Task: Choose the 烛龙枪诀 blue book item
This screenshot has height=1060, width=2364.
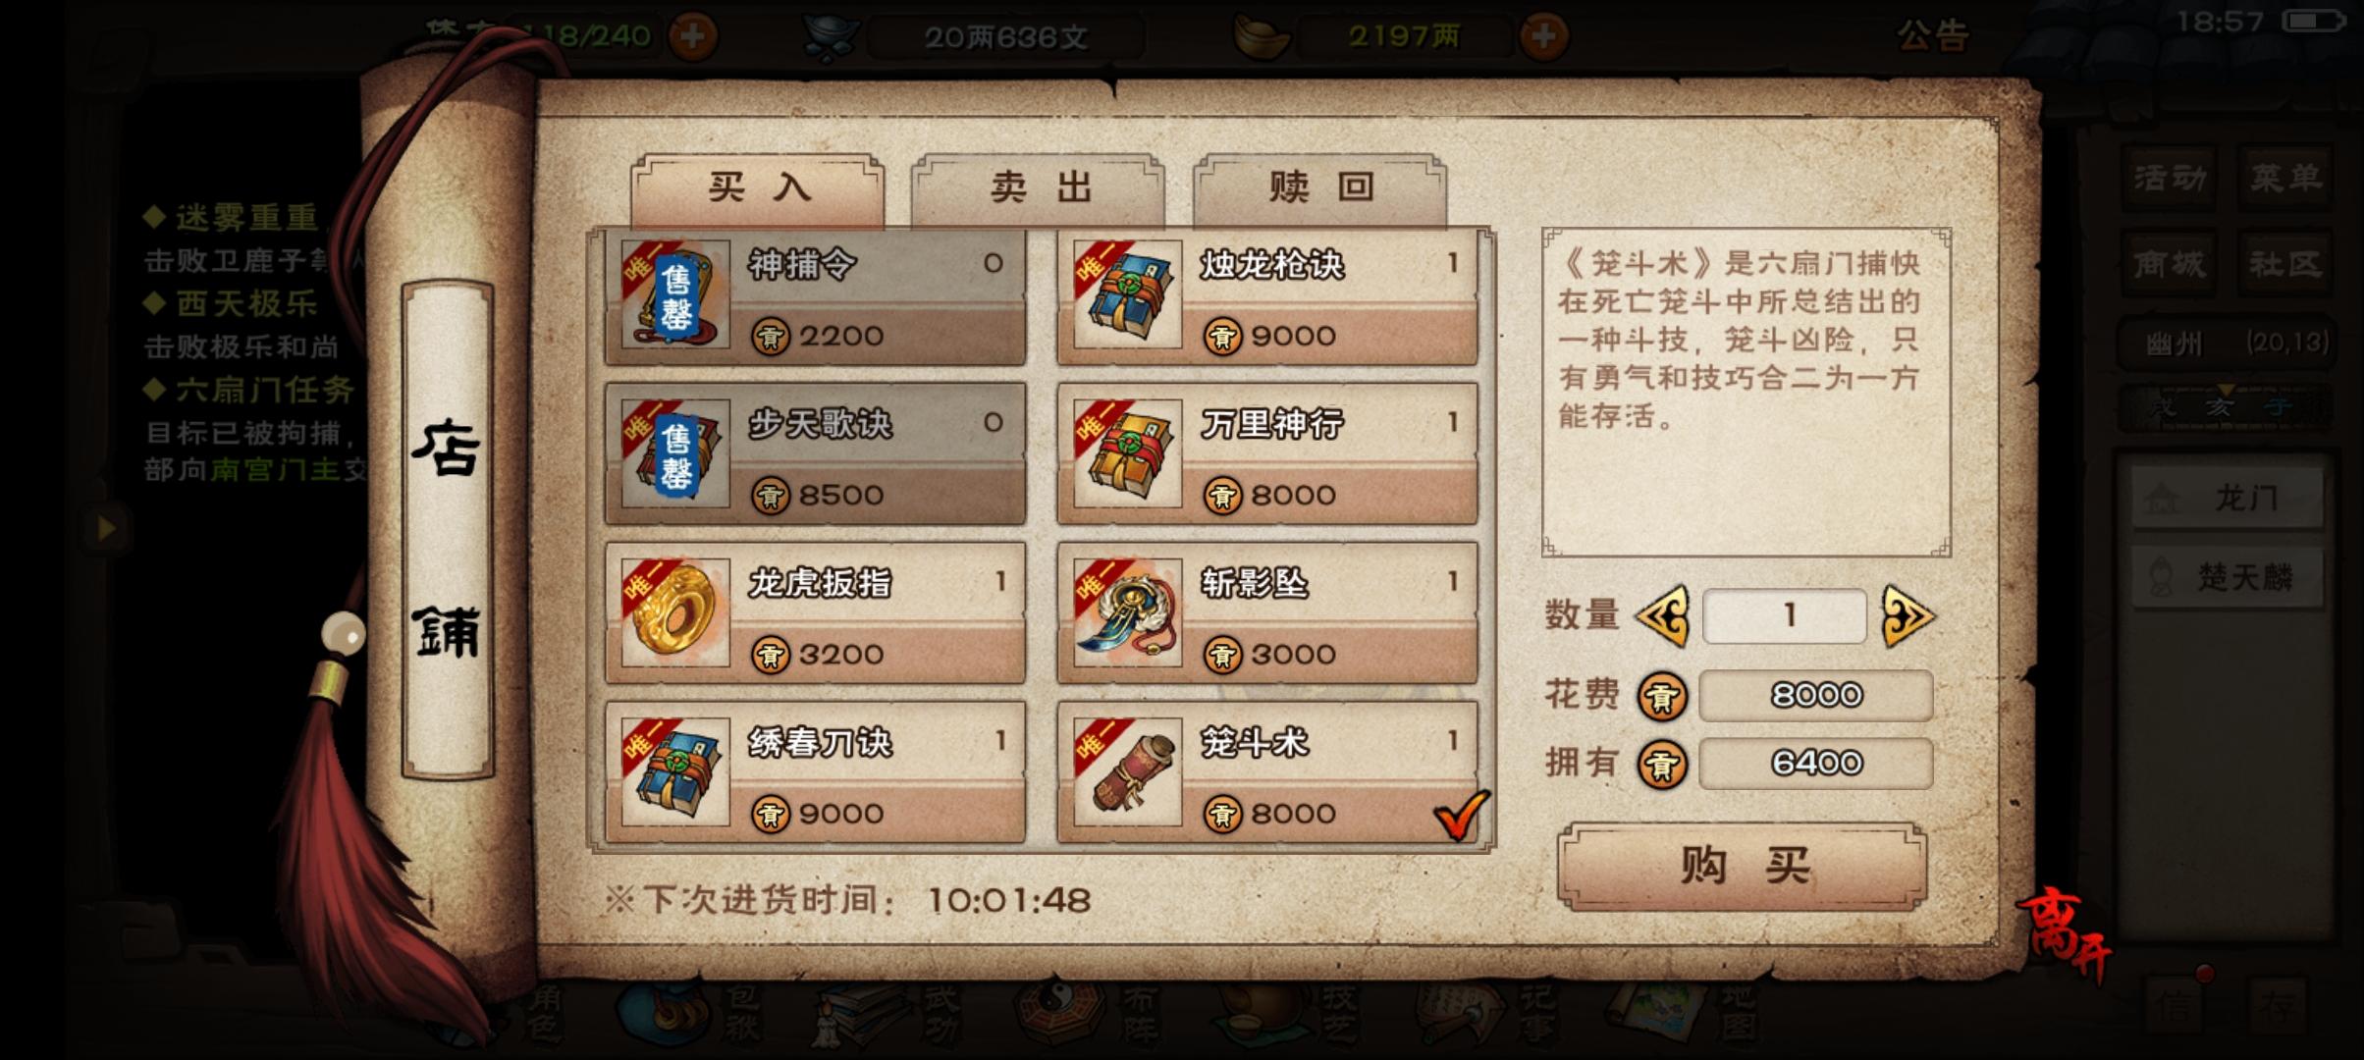Action: pos(1266,296)
